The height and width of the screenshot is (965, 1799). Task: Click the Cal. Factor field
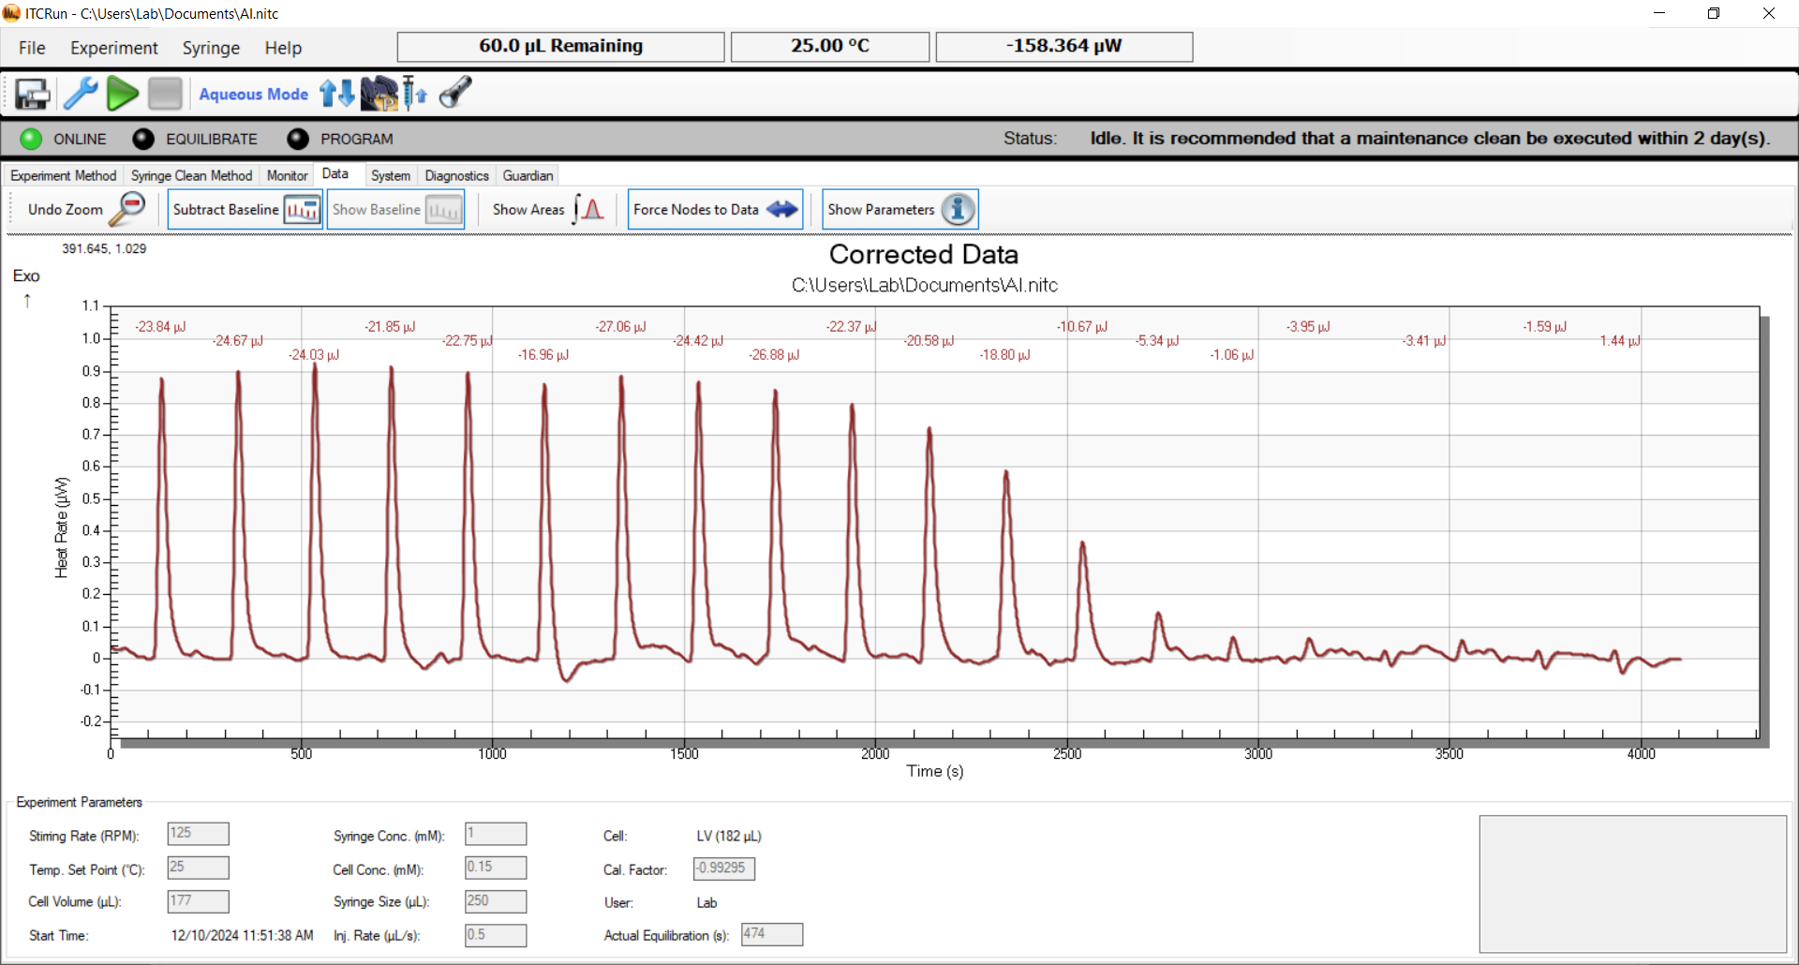tap(724, 868)
